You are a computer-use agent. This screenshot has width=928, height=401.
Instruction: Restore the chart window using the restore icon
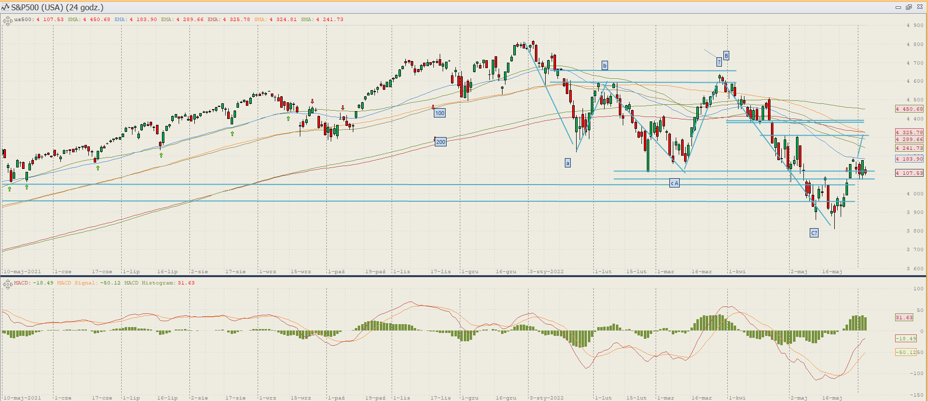[908, 7]
